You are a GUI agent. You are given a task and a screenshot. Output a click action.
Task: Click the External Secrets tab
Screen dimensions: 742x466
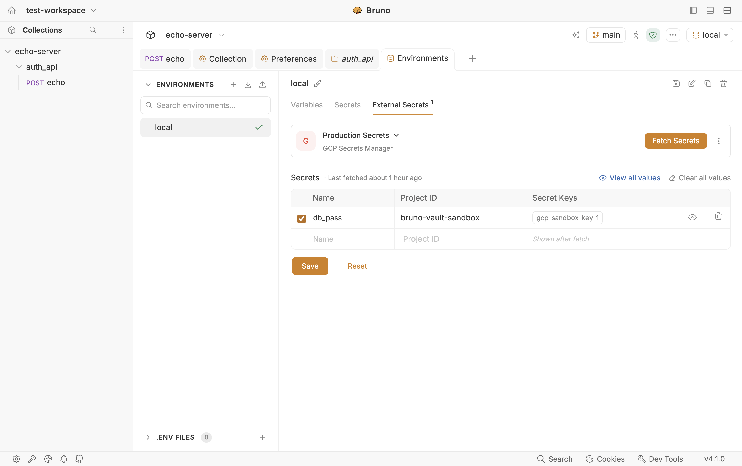coord(403,105)
